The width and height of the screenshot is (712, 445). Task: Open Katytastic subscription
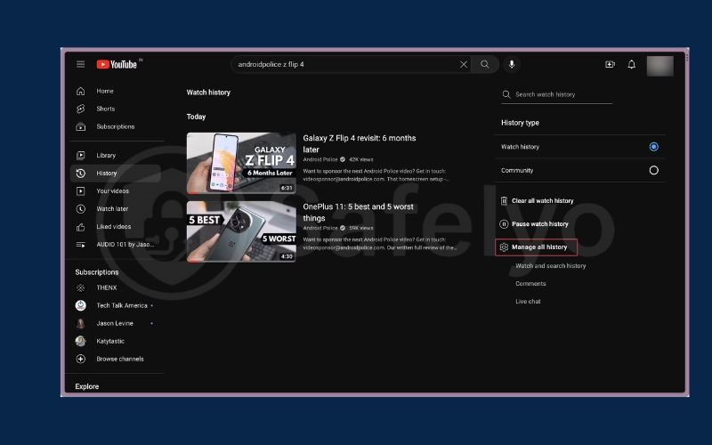point(110,341)
